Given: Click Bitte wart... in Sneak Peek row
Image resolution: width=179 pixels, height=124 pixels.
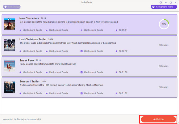Looking at the screenshot, I should coord(164,66).
